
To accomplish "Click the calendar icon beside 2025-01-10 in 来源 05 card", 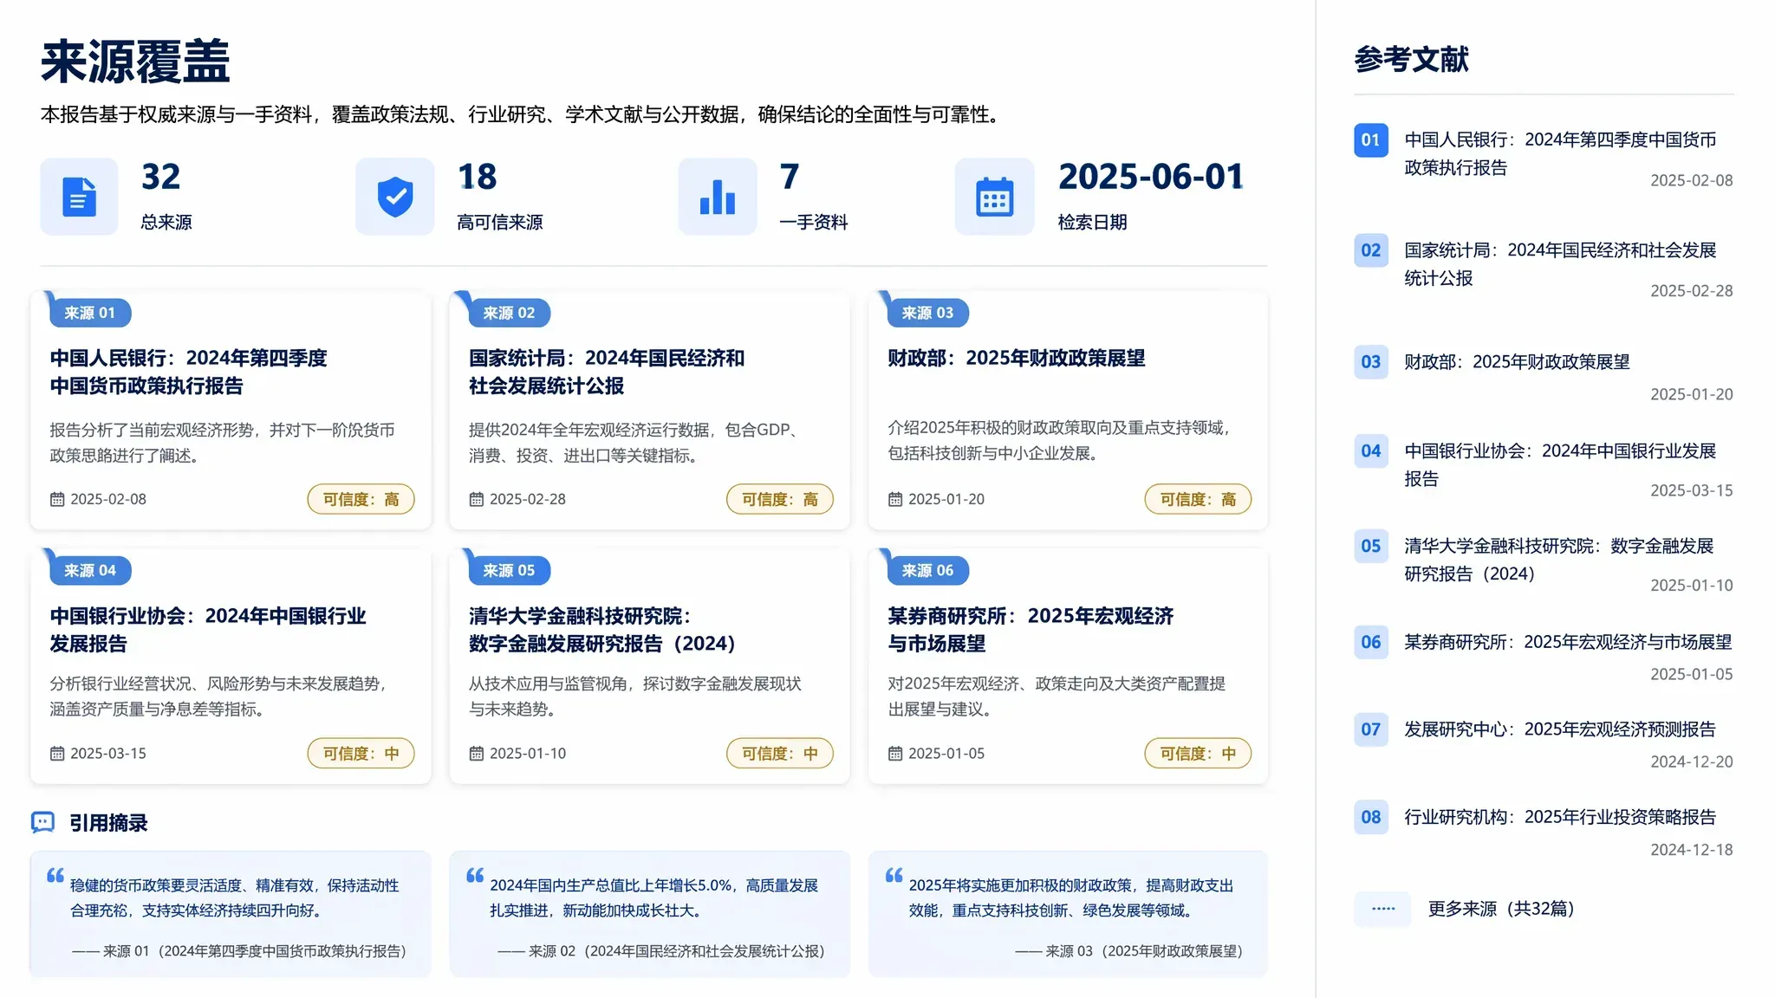I will 477,754.
